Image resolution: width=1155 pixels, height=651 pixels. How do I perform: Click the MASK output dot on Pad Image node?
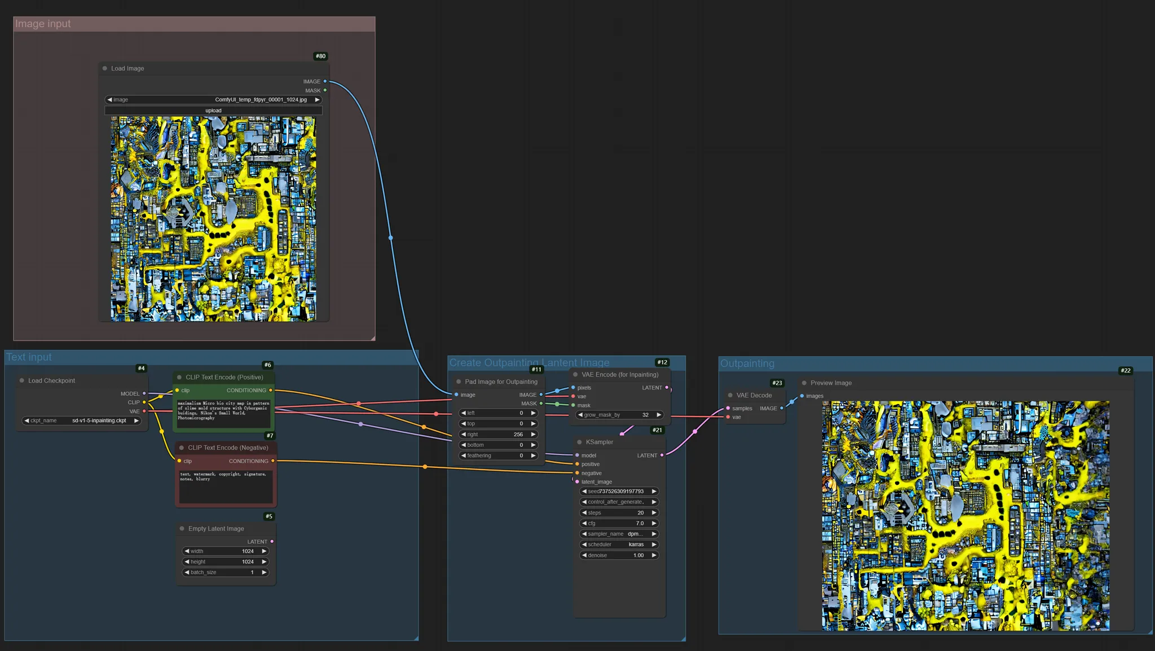(541, 404)
